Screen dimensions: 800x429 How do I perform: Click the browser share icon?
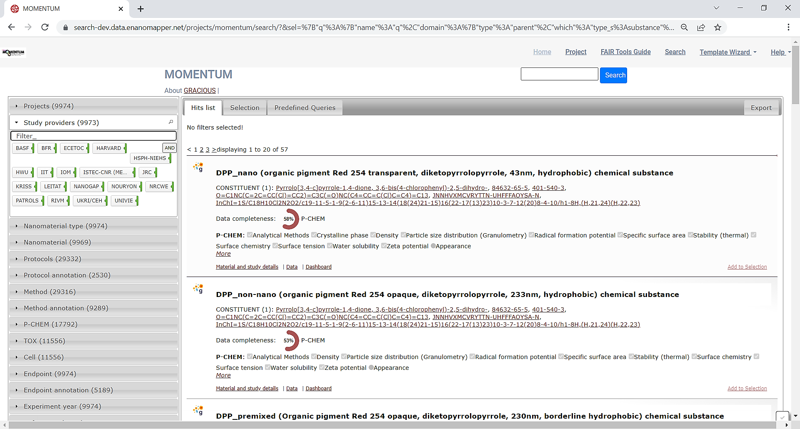pyautogui.click(x=701, y=27)
